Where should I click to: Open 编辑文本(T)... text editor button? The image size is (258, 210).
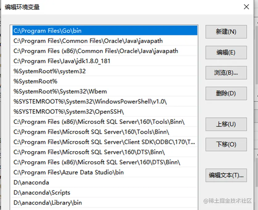[226, 175]
